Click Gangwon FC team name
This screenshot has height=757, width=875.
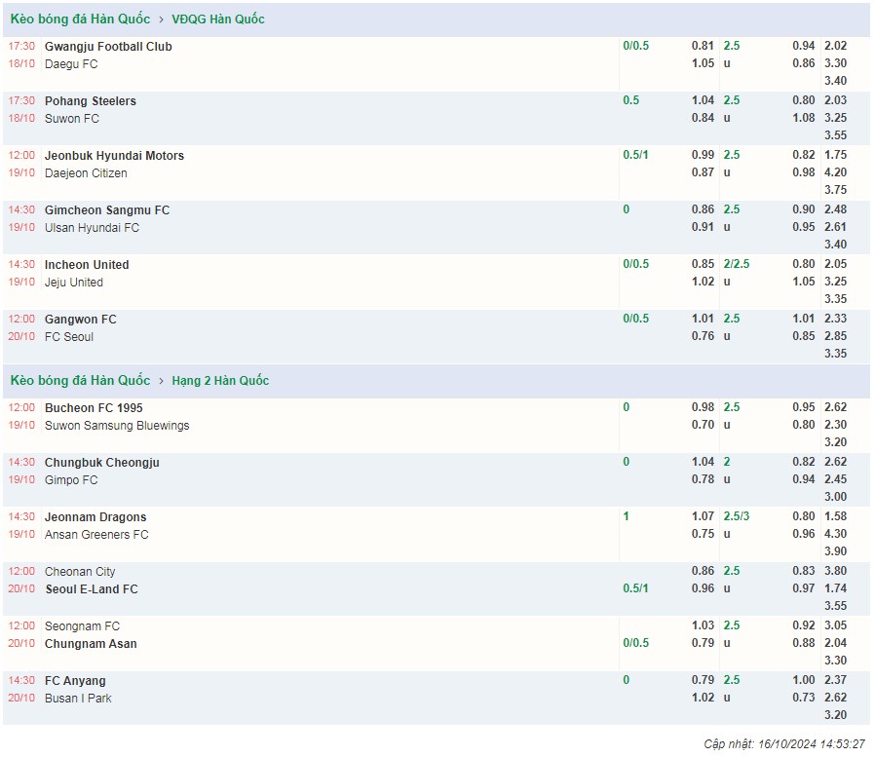coord(80,320)
